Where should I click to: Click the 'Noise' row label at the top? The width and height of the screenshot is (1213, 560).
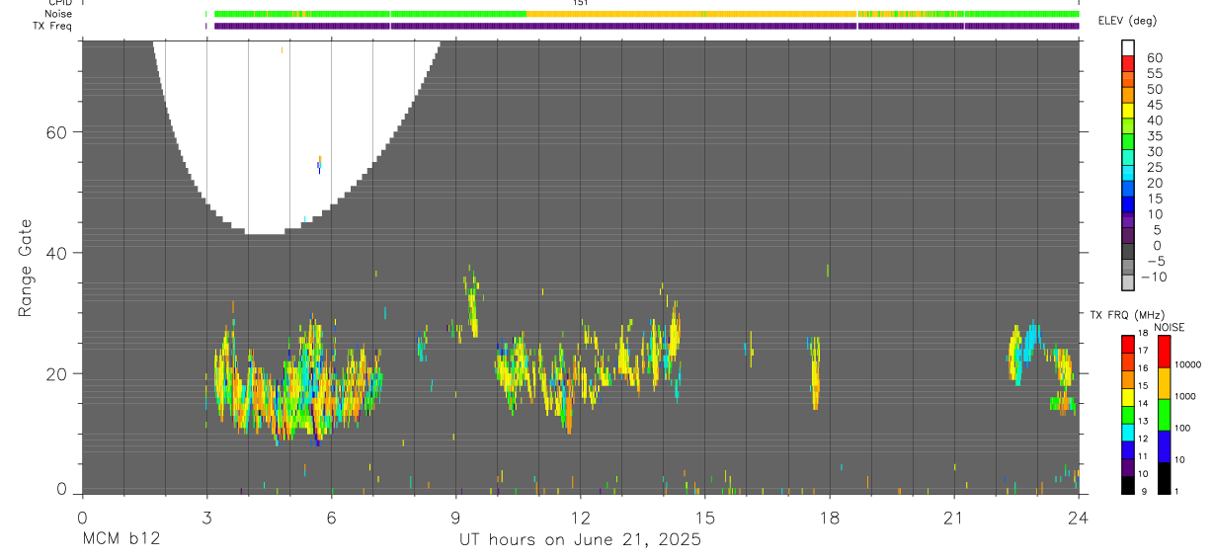[x=60, y=14]
